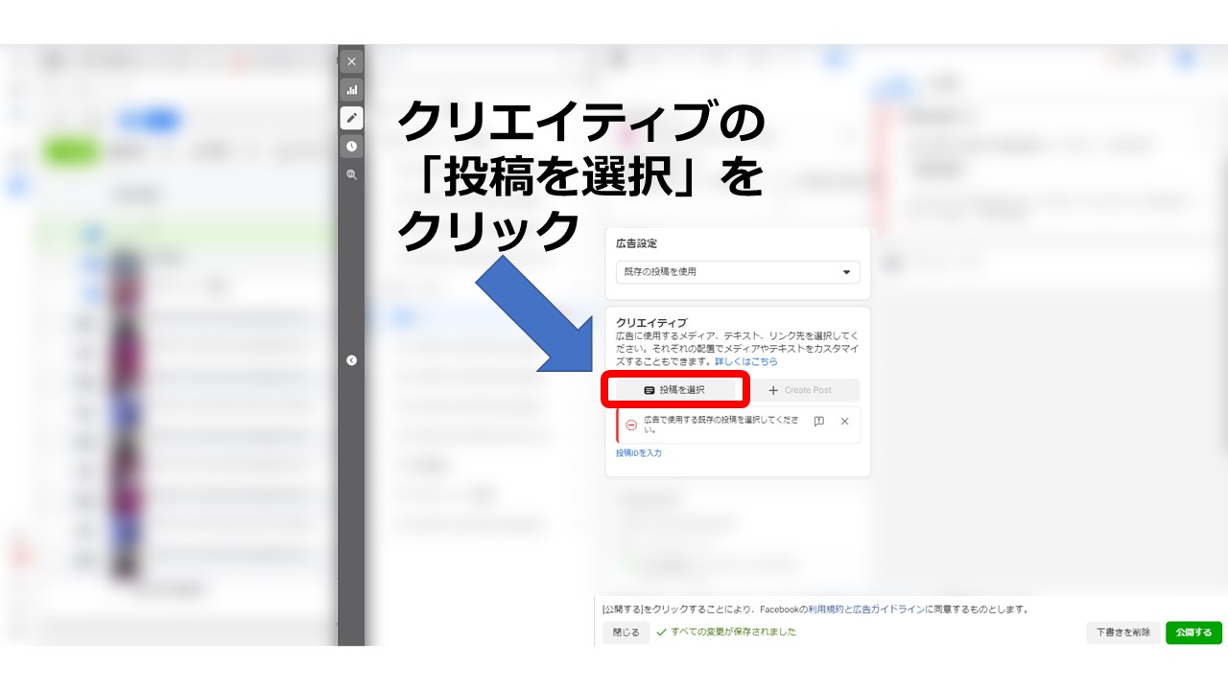The width and height of the screenshot is (1228, 690).
Task: Click the 下書きを削除 button
Action: pyautogui.click(x=1122, y=632)
